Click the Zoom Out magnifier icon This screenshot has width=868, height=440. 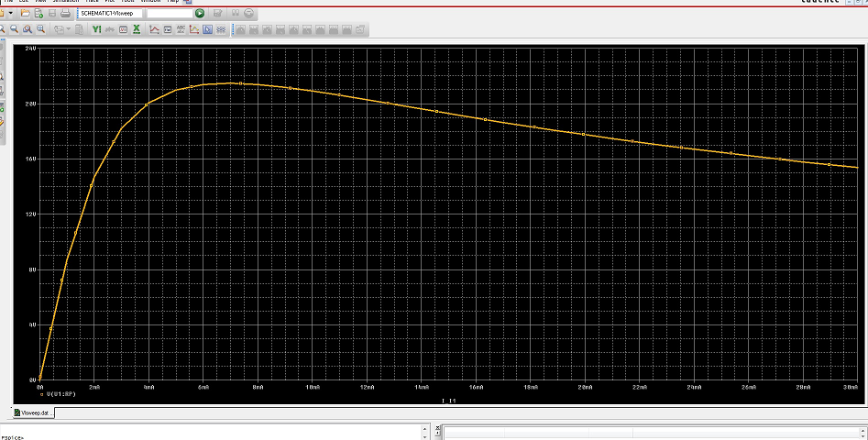click(x=15, y=29)
